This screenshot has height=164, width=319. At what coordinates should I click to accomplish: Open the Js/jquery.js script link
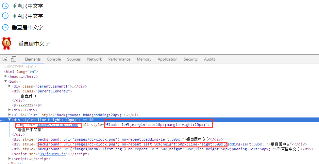coord(53,154)
